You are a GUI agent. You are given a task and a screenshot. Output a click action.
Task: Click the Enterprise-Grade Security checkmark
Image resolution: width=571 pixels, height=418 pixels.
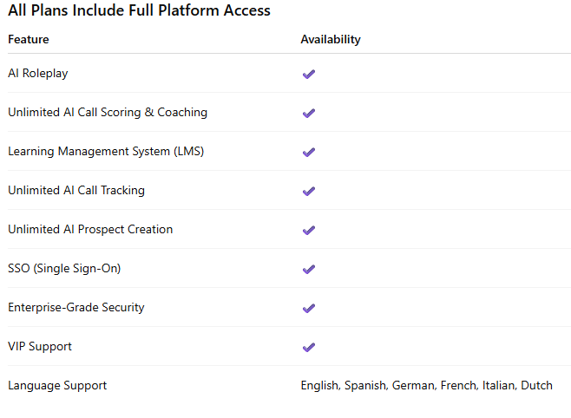click(308, 308)
